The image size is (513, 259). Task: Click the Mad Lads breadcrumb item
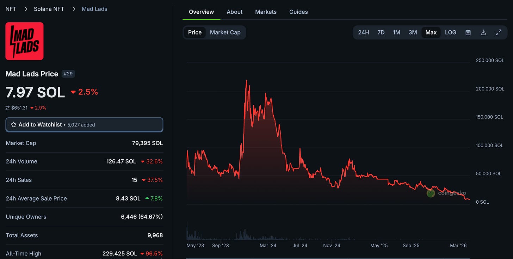94,9
